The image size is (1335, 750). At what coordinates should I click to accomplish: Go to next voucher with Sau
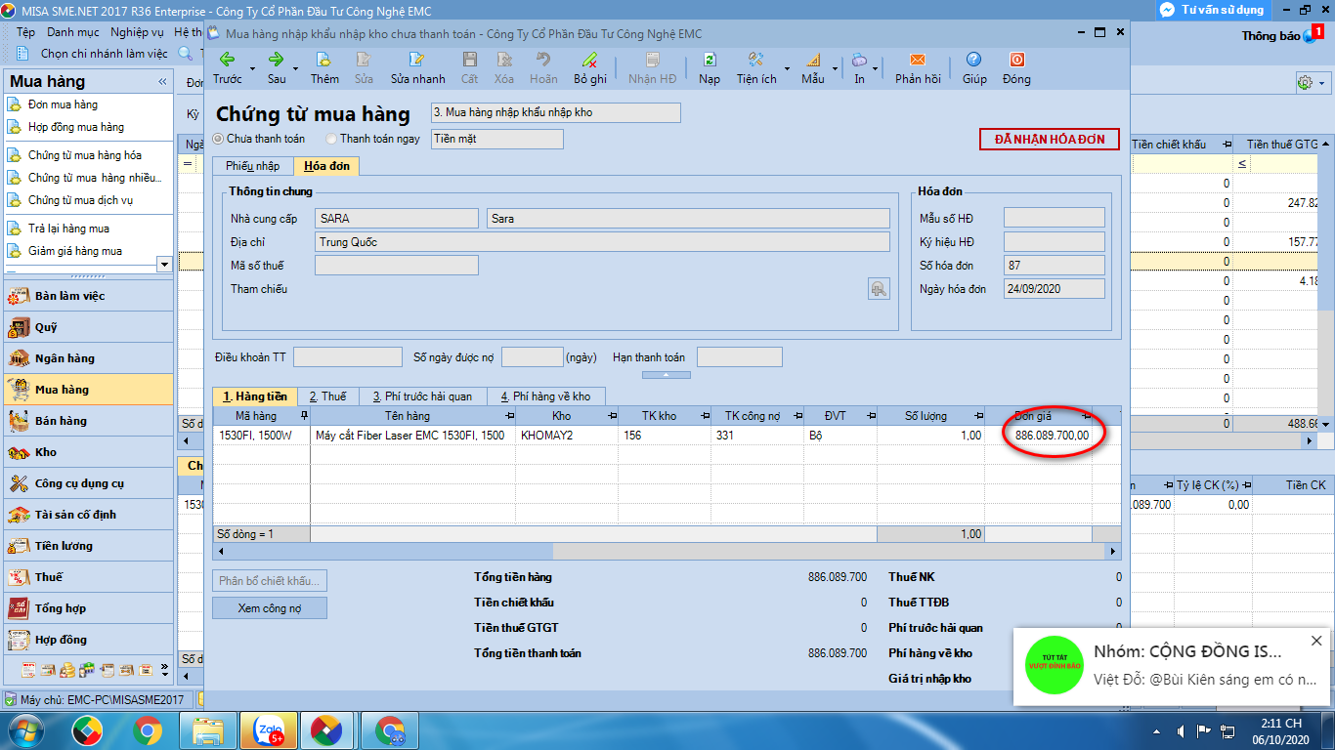point(277,67)
